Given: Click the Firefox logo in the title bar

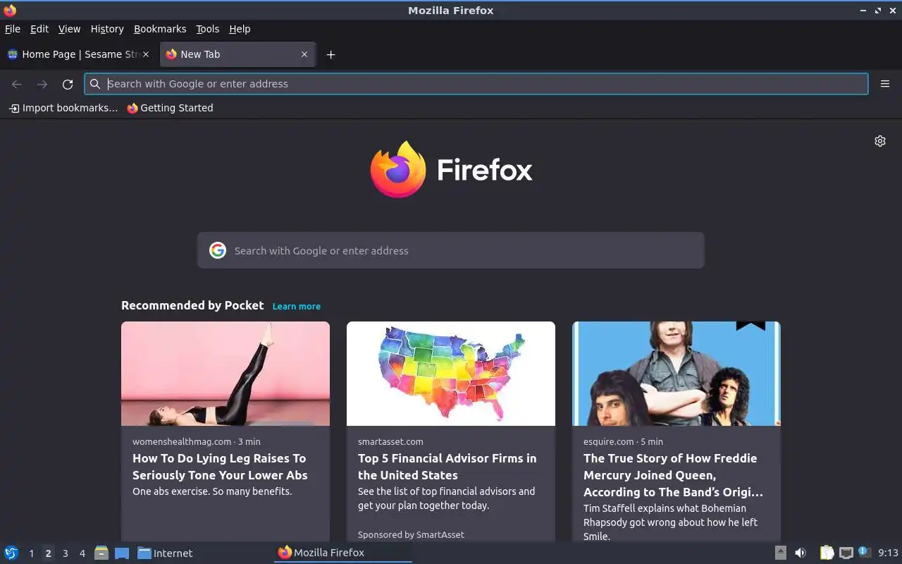Looking at the screenshot, I should point(10,10).
